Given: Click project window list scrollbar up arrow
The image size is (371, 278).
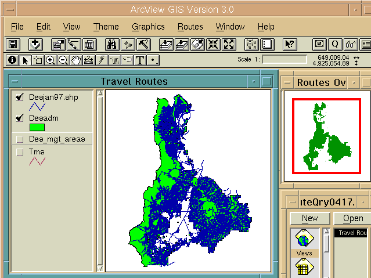Looking at the screenshot, I should tap(326, 232).
